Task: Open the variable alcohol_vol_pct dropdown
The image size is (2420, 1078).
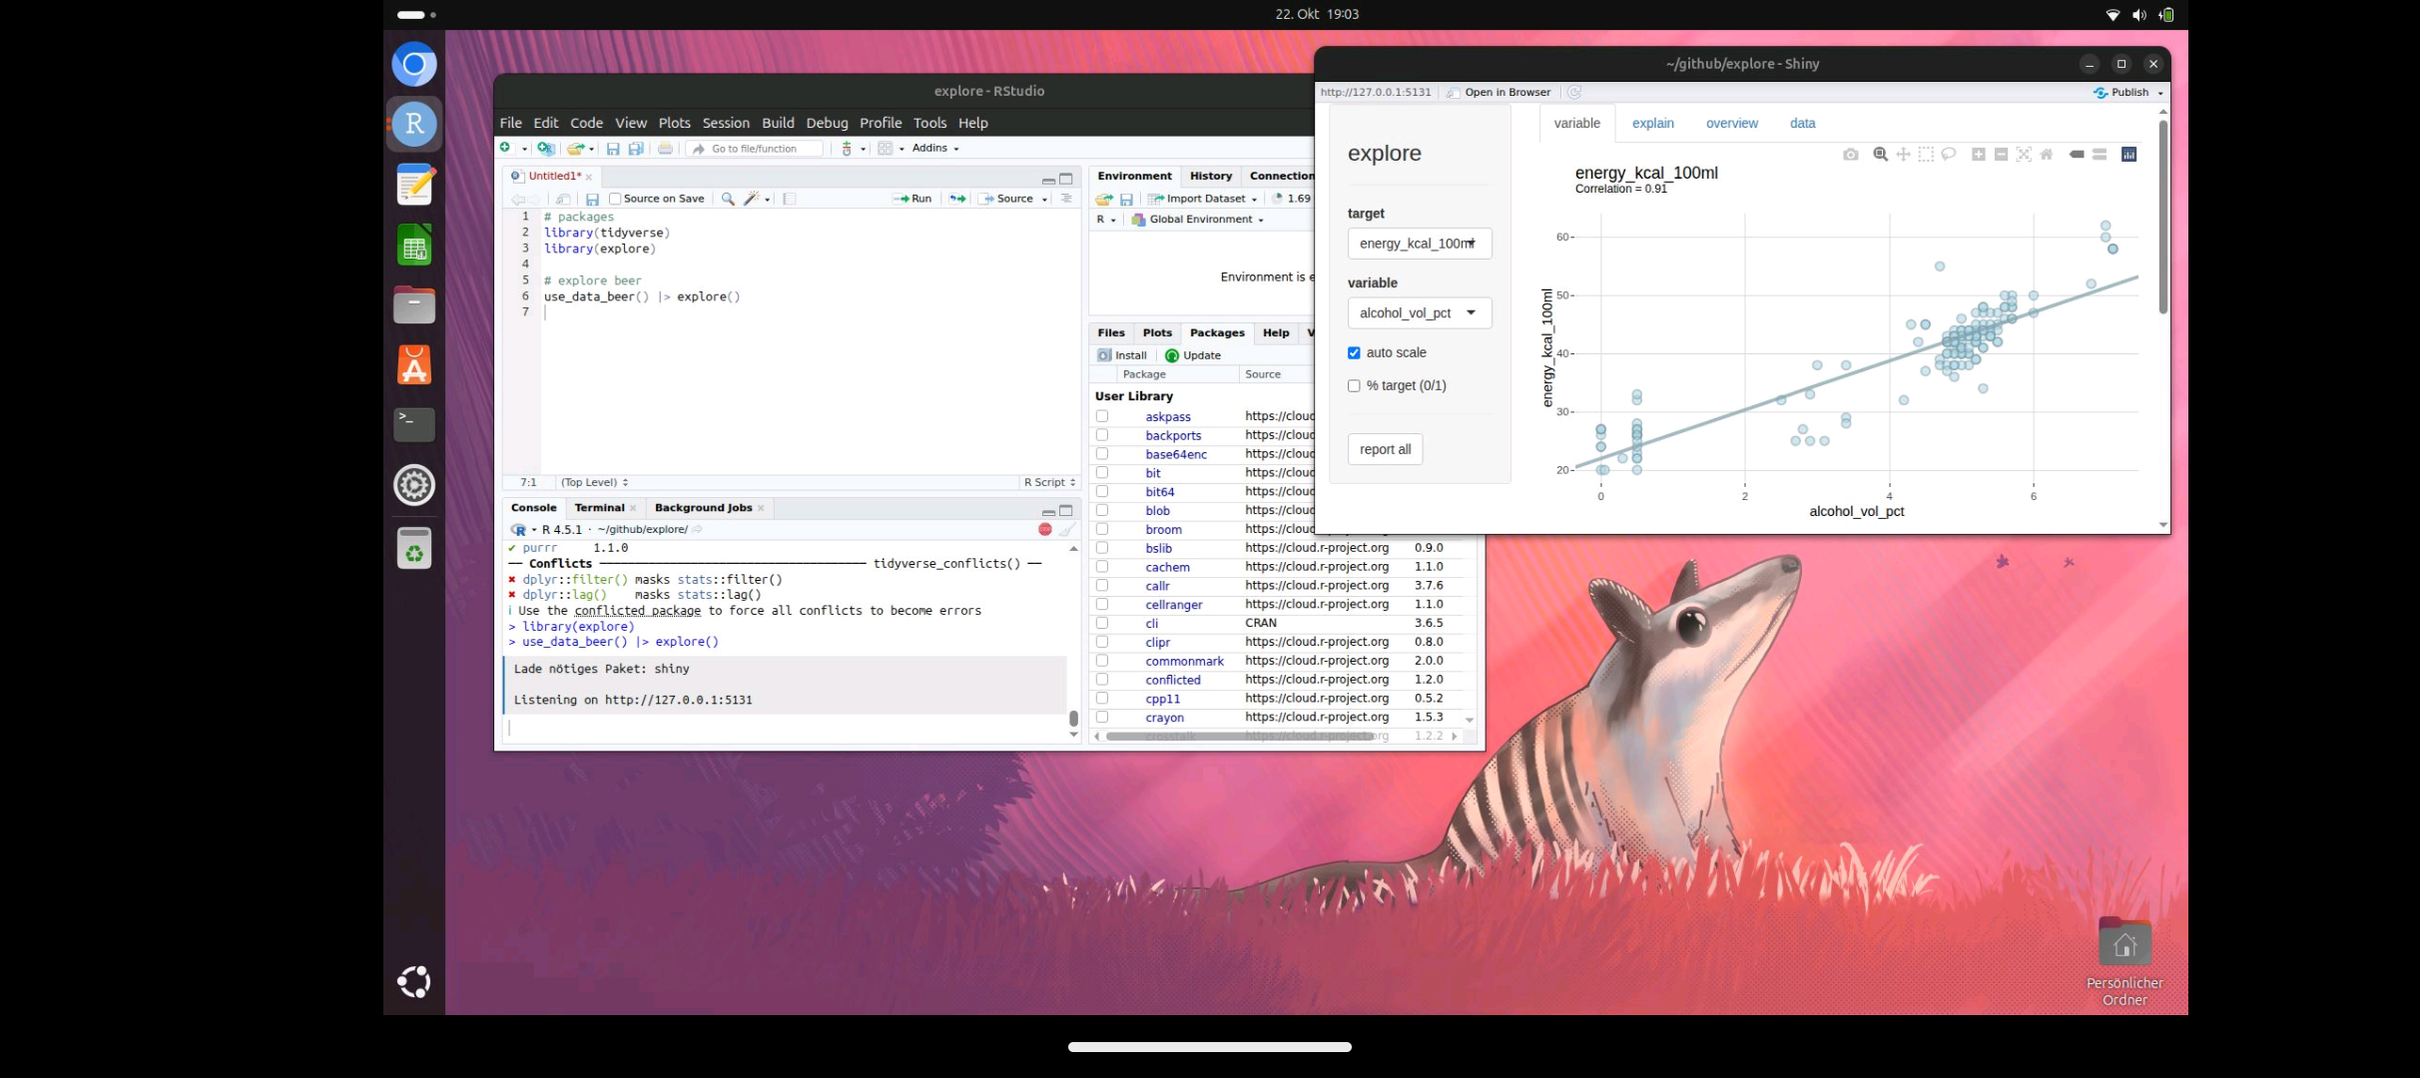Action: click(x=1419, y=313)
